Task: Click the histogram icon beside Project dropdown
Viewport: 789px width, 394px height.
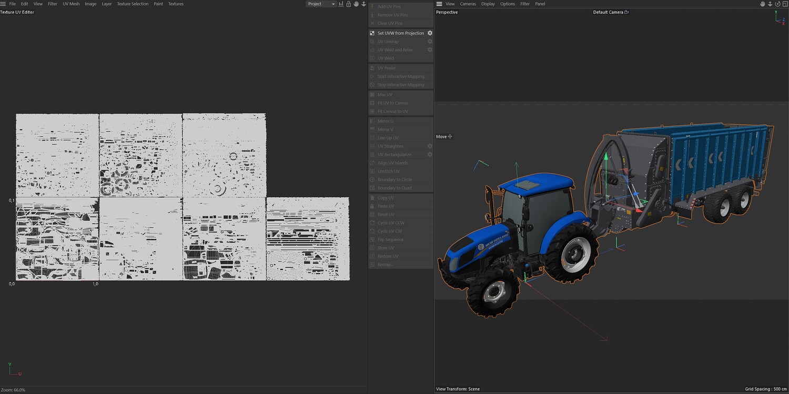Action: tap(341, 4)
